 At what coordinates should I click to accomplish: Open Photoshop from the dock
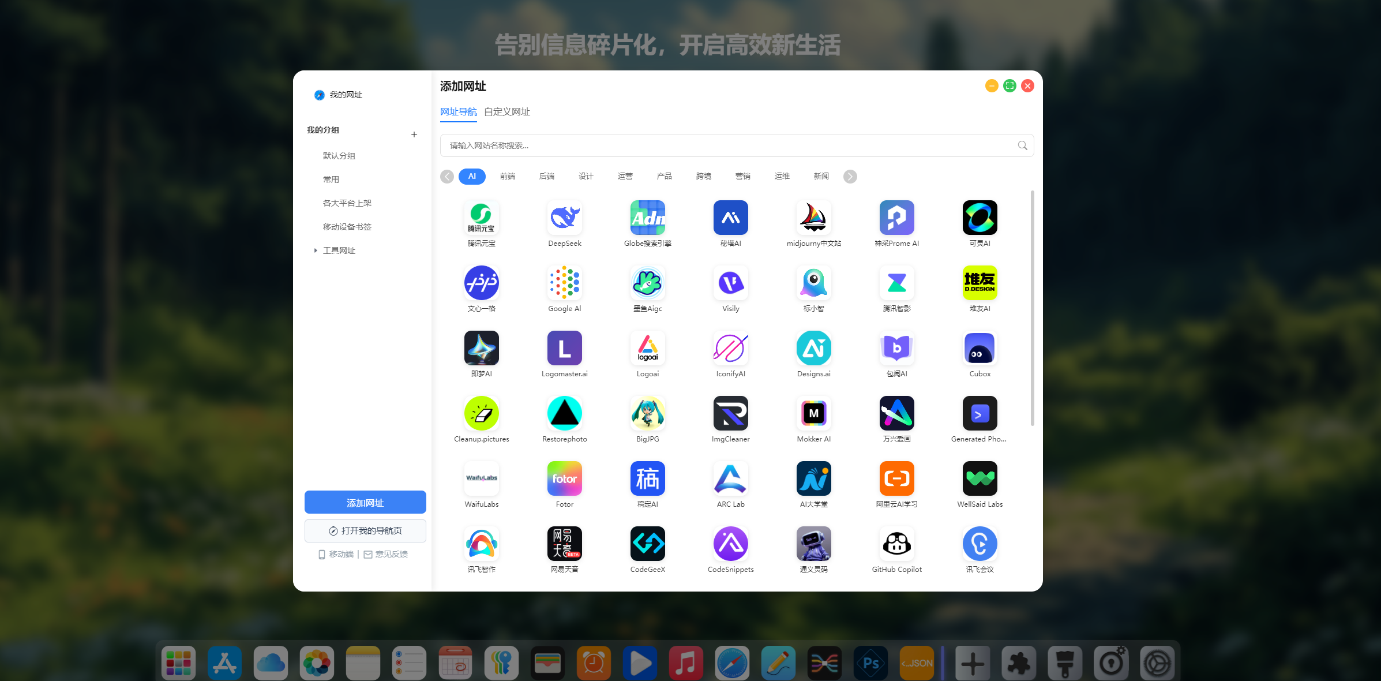point(870,663)
